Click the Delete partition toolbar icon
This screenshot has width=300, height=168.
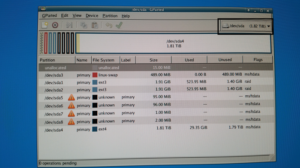tap(55, 25)
